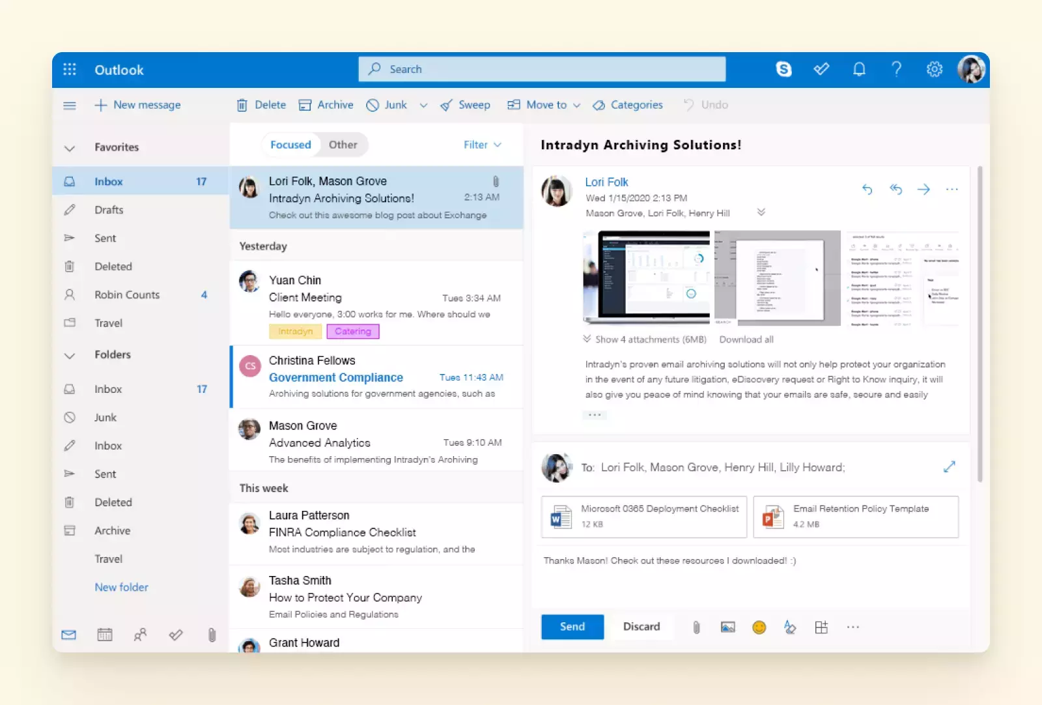Collapse the Favorites section
The height and width of the screenshot is (705, 1042).
tap(70, 148)
